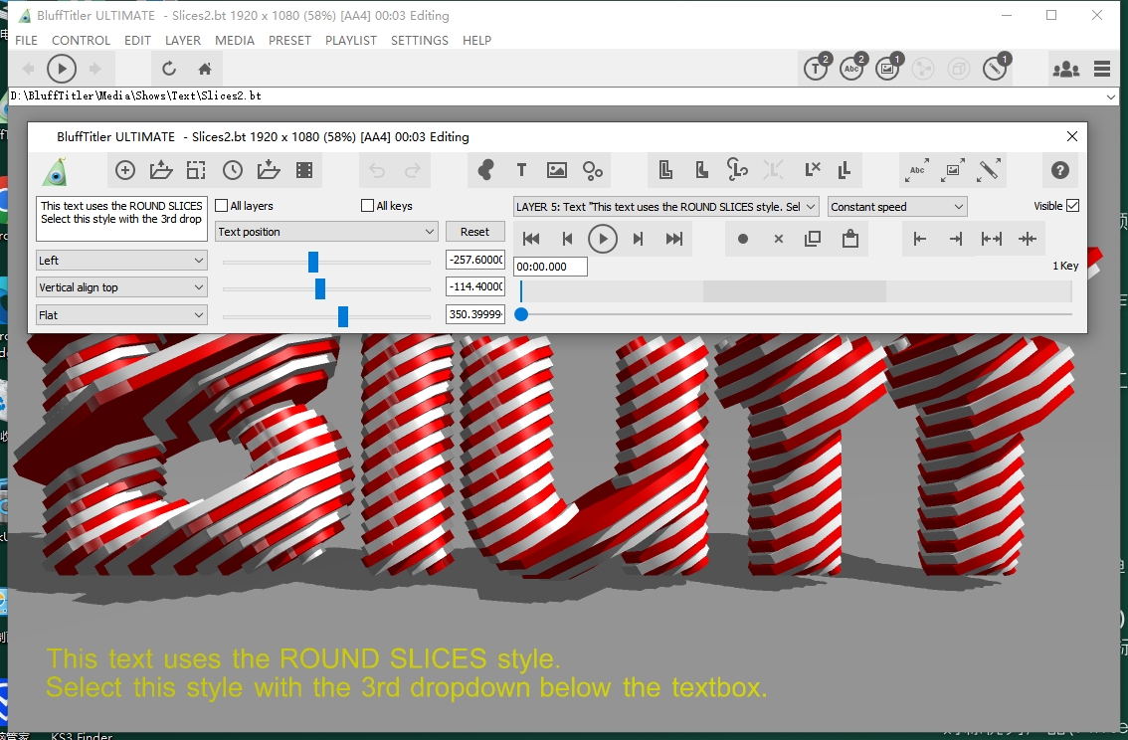Click the create key record-dot button
The width and height of the screenshot is (1128, 740).
point(743,239)
